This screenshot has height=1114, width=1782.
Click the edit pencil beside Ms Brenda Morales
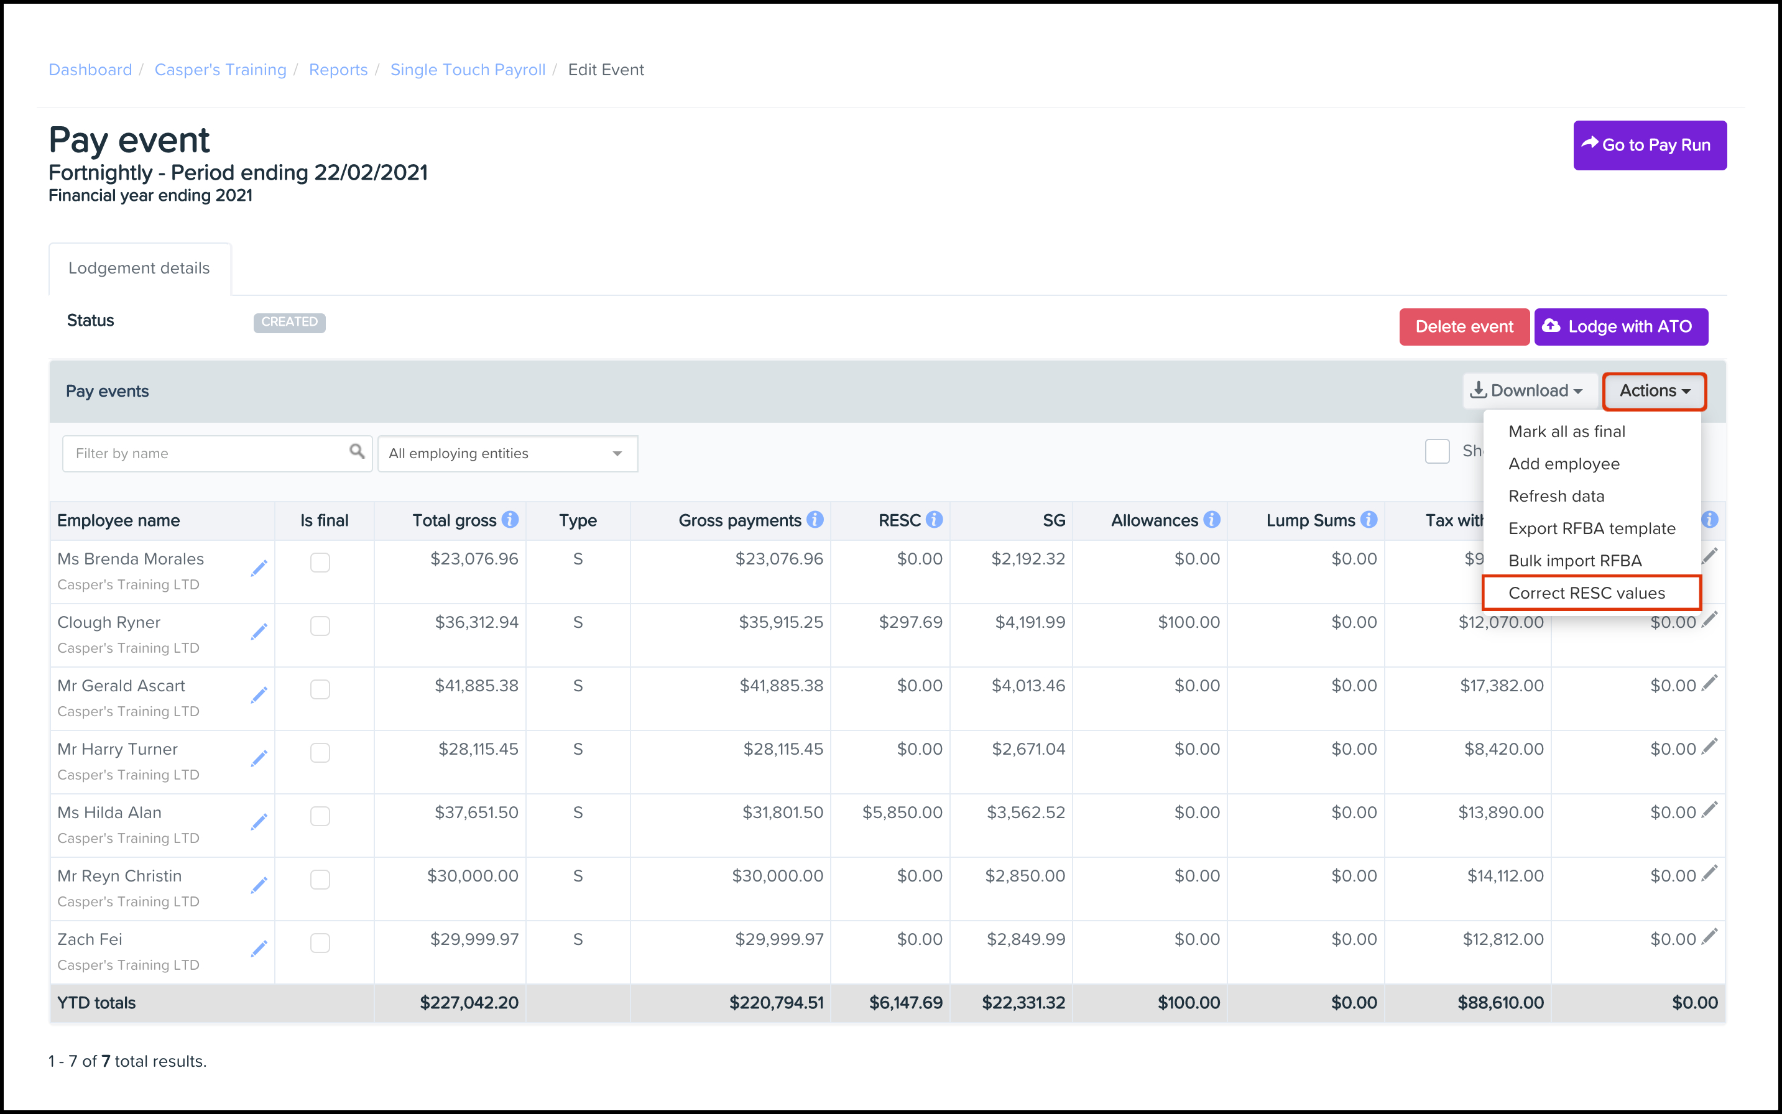259,568
